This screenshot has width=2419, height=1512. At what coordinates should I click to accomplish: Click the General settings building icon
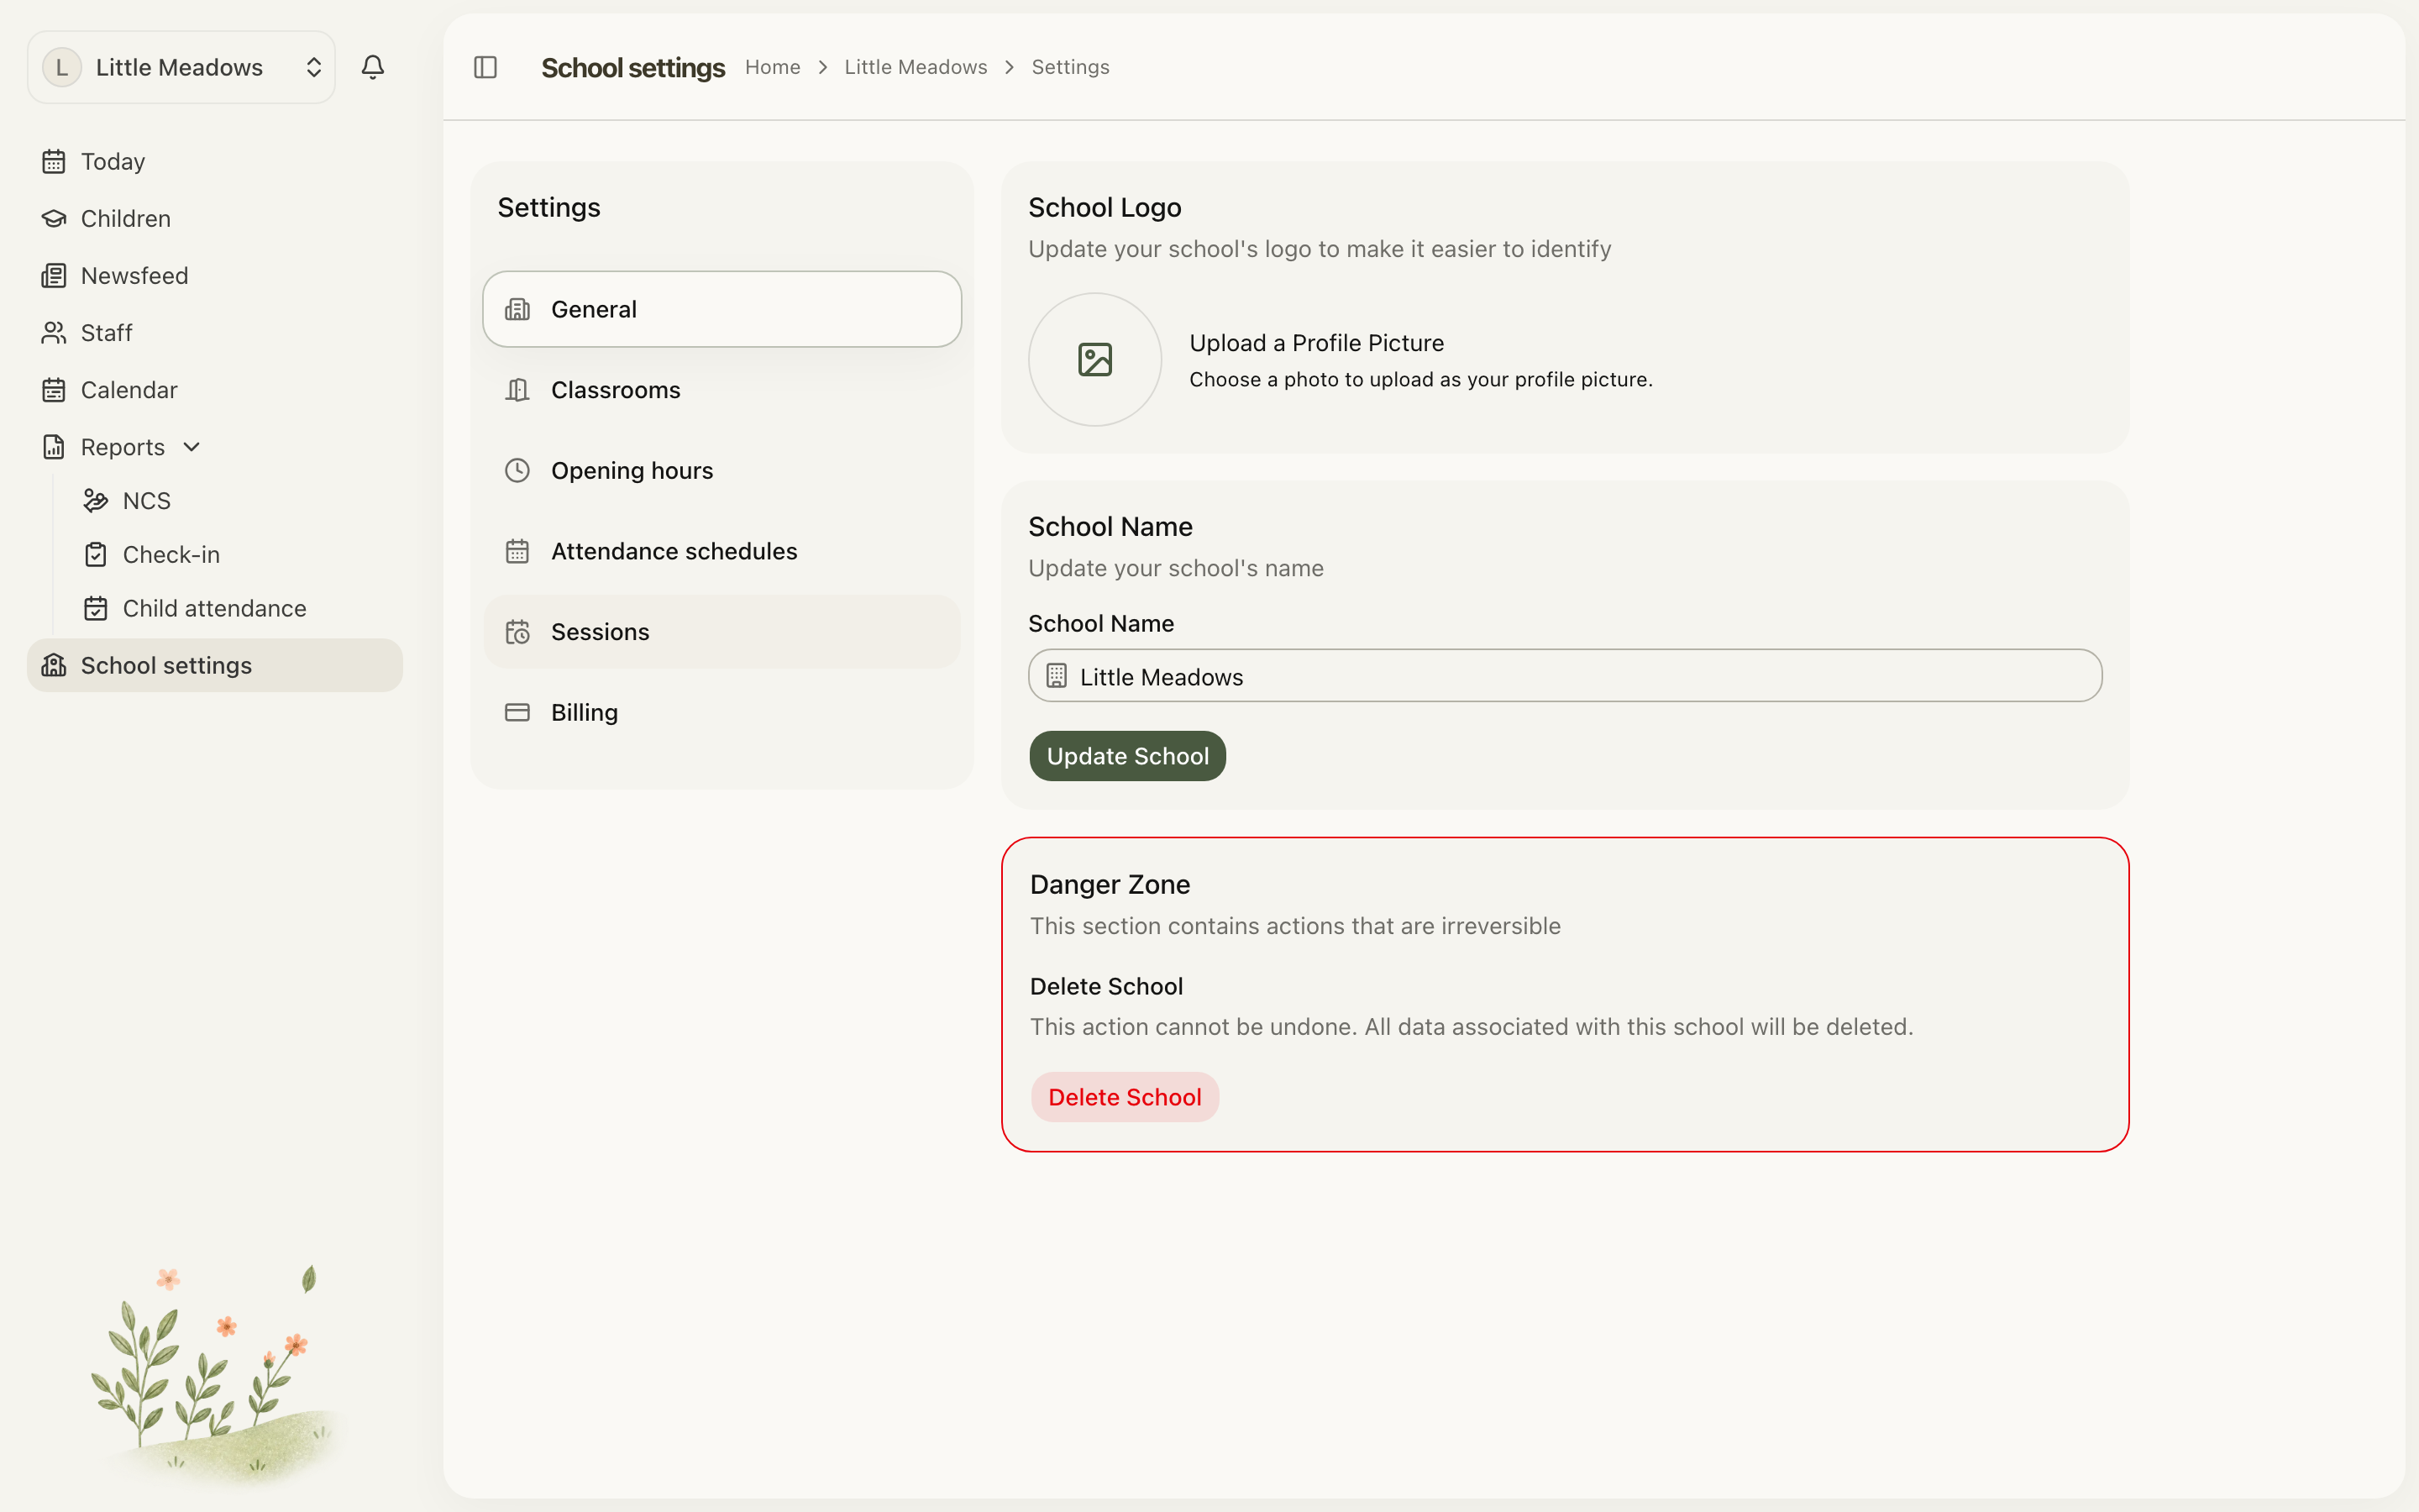(x=517, y=310)
